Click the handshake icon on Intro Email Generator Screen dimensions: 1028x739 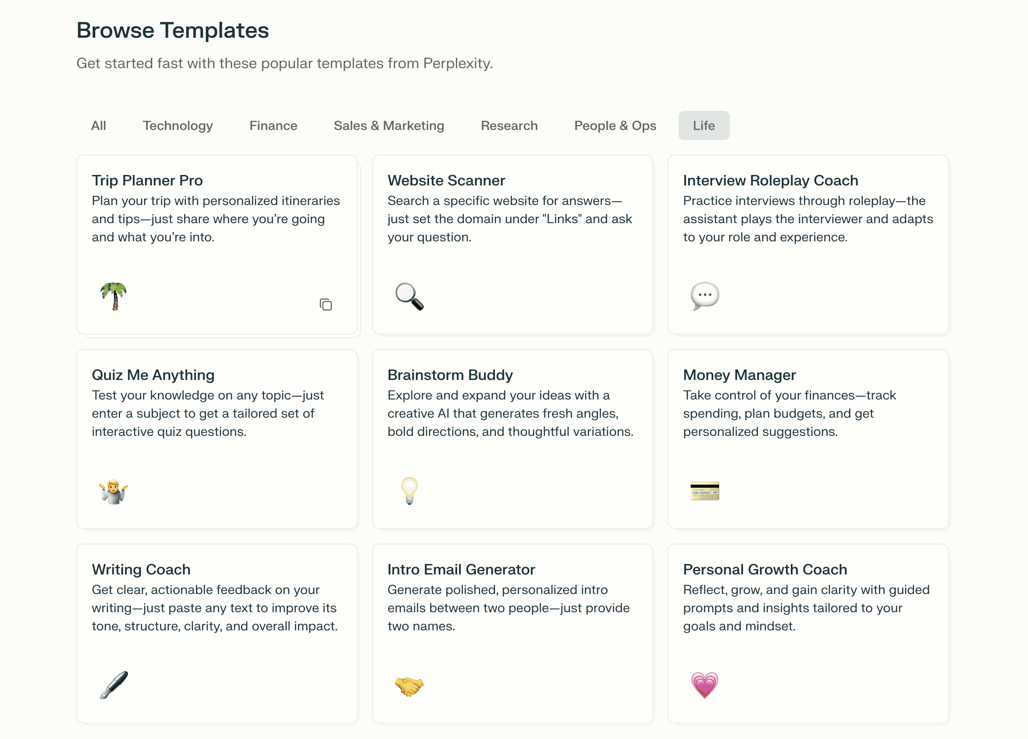pyautogui.click(x=409, y=686)
